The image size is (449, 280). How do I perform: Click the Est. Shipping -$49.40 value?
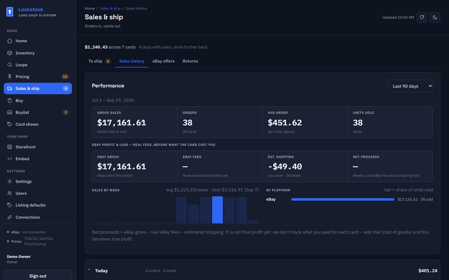coord(285,167)
